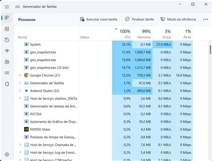Click the Google Chrome process icon

[26, 75]
